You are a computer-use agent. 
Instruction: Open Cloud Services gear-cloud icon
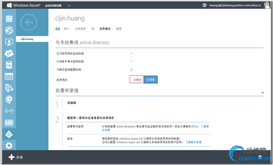(x=9, y=53)
